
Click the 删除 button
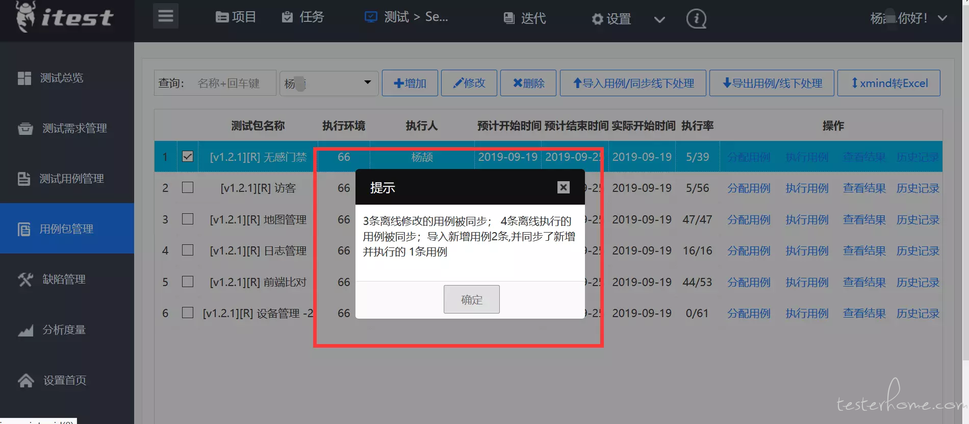tap(528, 83)
